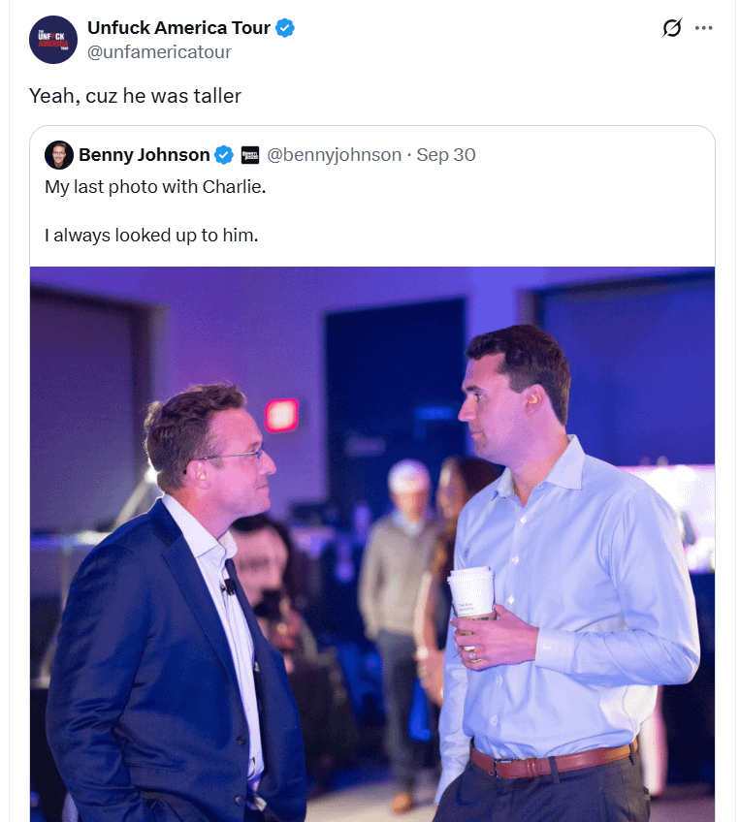Click the coffee cup in the photo

tap(471, 592)
